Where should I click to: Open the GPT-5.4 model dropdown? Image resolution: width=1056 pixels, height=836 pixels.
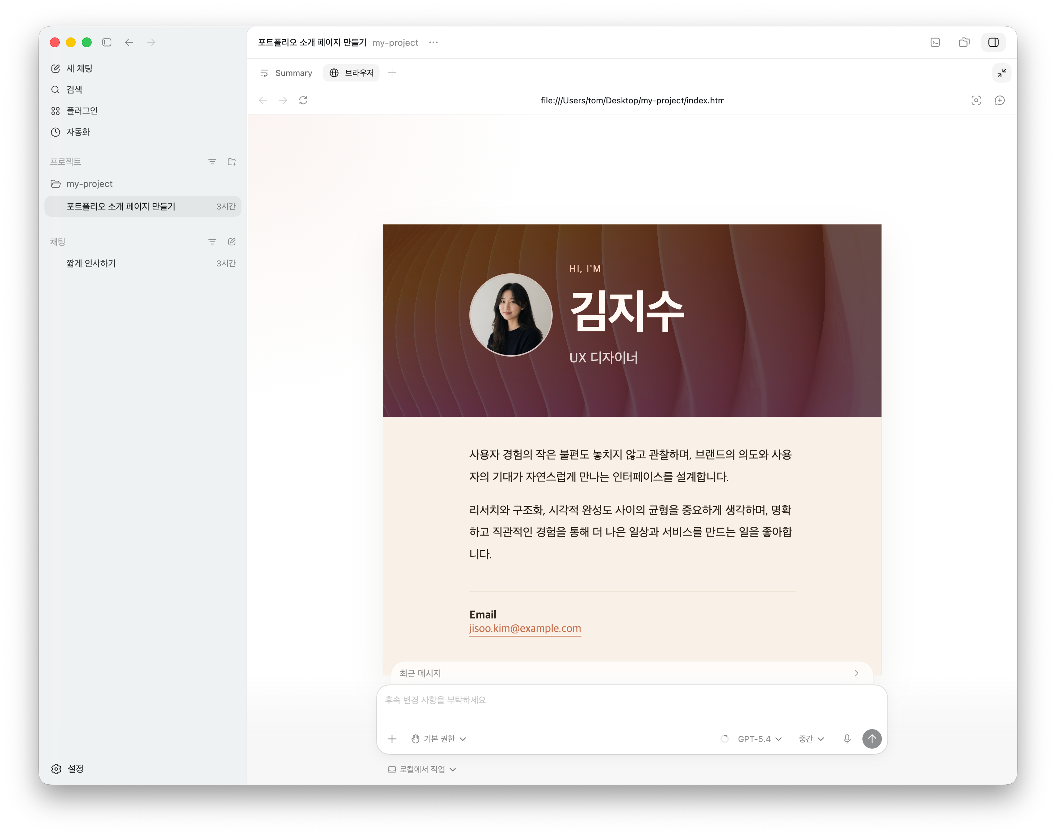point(759,739)
